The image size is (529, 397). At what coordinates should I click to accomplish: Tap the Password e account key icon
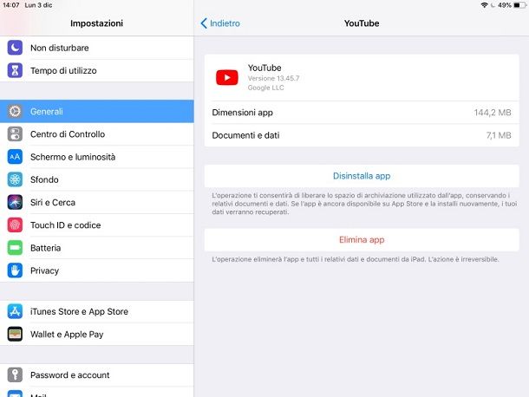click(15, 375)
